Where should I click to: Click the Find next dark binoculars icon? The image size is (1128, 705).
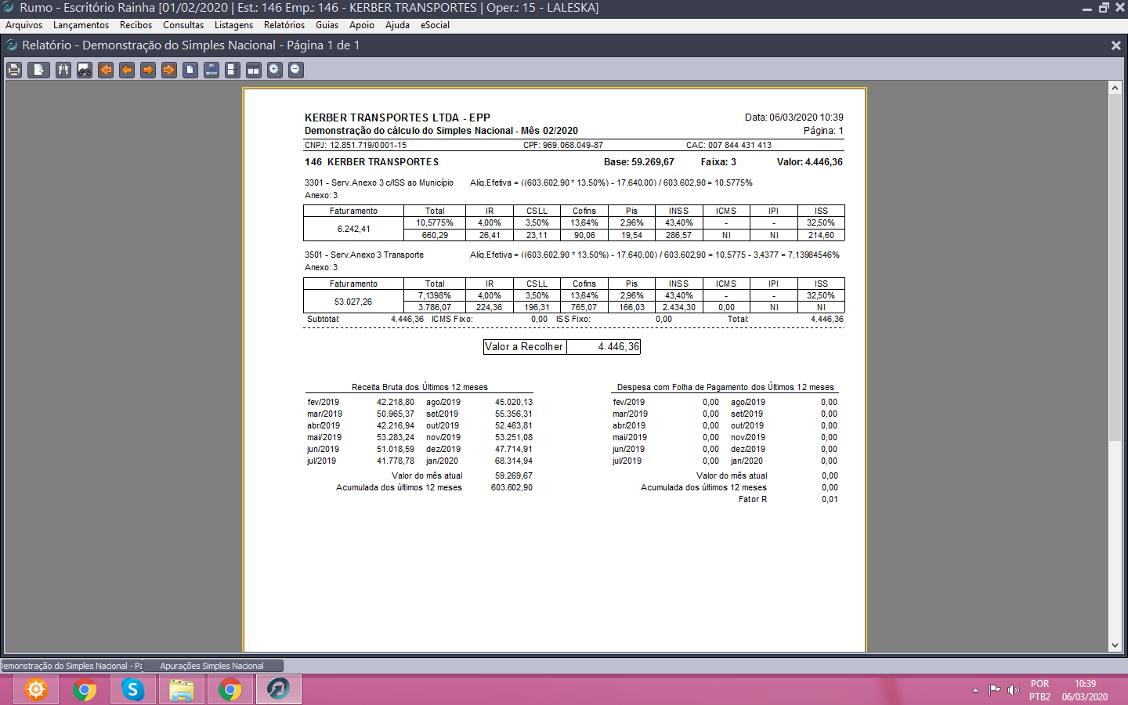(x=85, y=70)
